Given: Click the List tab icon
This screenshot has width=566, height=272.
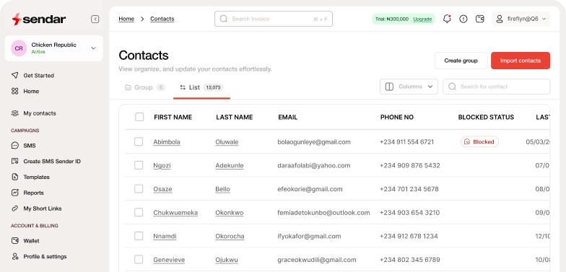Looking at the screenshot, I should click(183, 87).
